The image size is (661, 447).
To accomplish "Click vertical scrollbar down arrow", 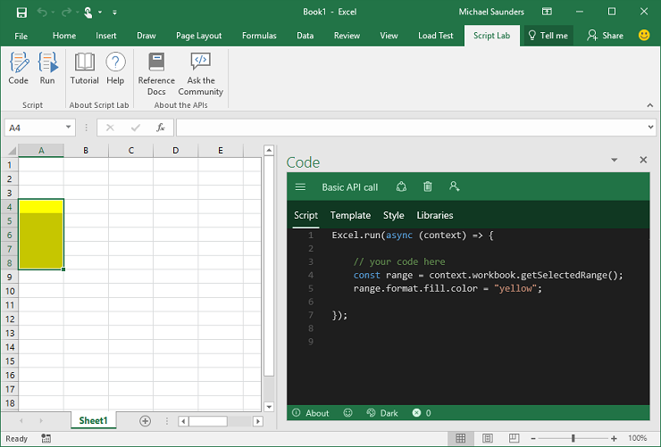I will click(269, 407).
